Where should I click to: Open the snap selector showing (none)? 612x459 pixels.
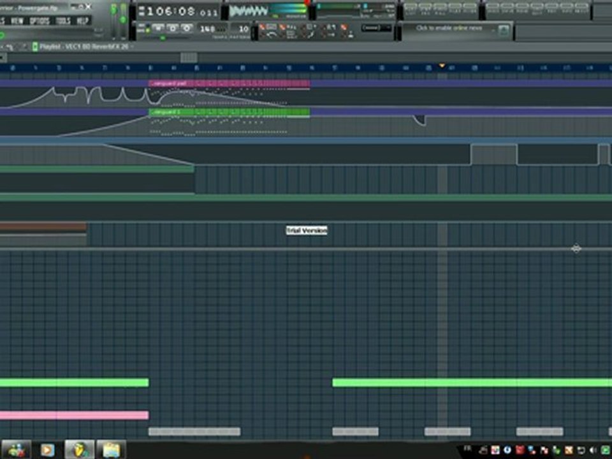pyautogui.click(x=377, y=27)
